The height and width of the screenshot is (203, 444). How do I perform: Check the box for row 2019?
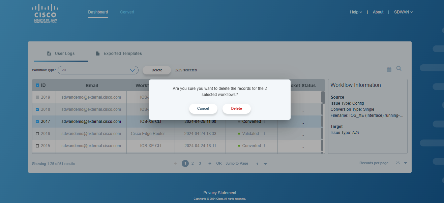37,97
